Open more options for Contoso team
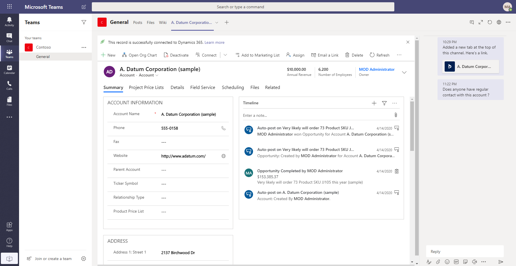The image size is (516, 266). pyautogui.click(x=84, y=47)
